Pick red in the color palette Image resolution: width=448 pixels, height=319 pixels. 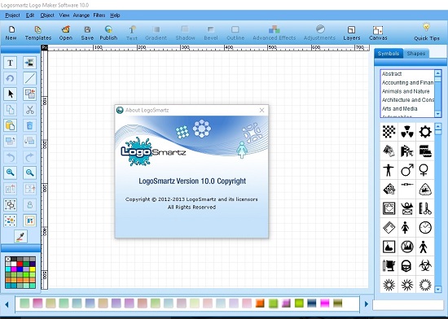pyautogui.click(x=20, y=264)
